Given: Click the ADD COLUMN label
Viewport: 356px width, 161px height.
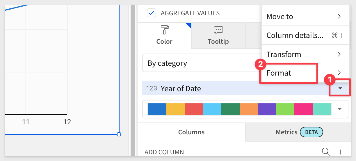Looking at the screenshot, I should pos(164,152).
